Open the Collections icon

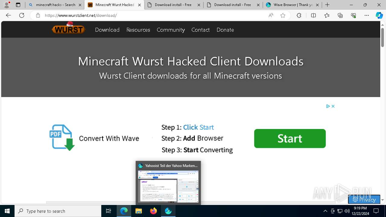[x=340, y=15]
